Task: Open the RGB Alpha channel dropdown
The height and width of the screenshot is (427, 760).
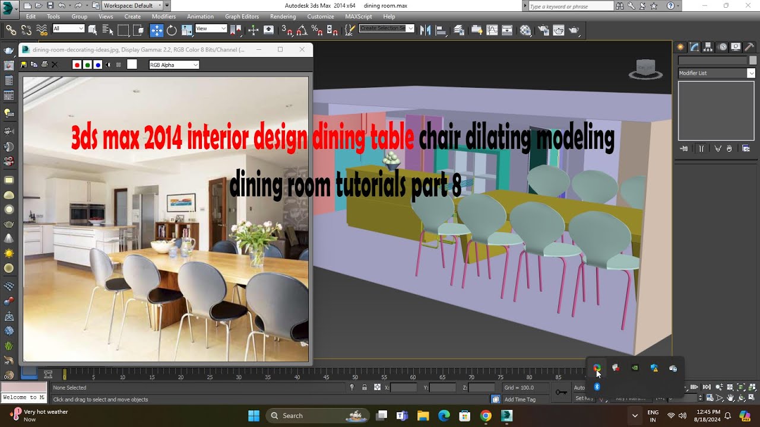Action: click(x=174, y=65)
